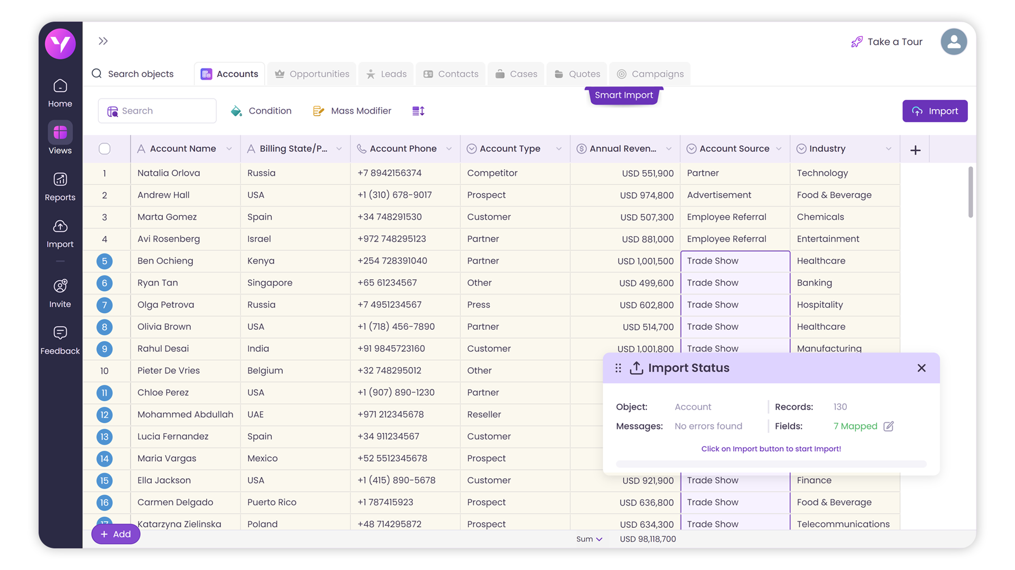1015x570 pixels.
Task: Open the Industry column dropdown chevron
Action: [888, 149]
